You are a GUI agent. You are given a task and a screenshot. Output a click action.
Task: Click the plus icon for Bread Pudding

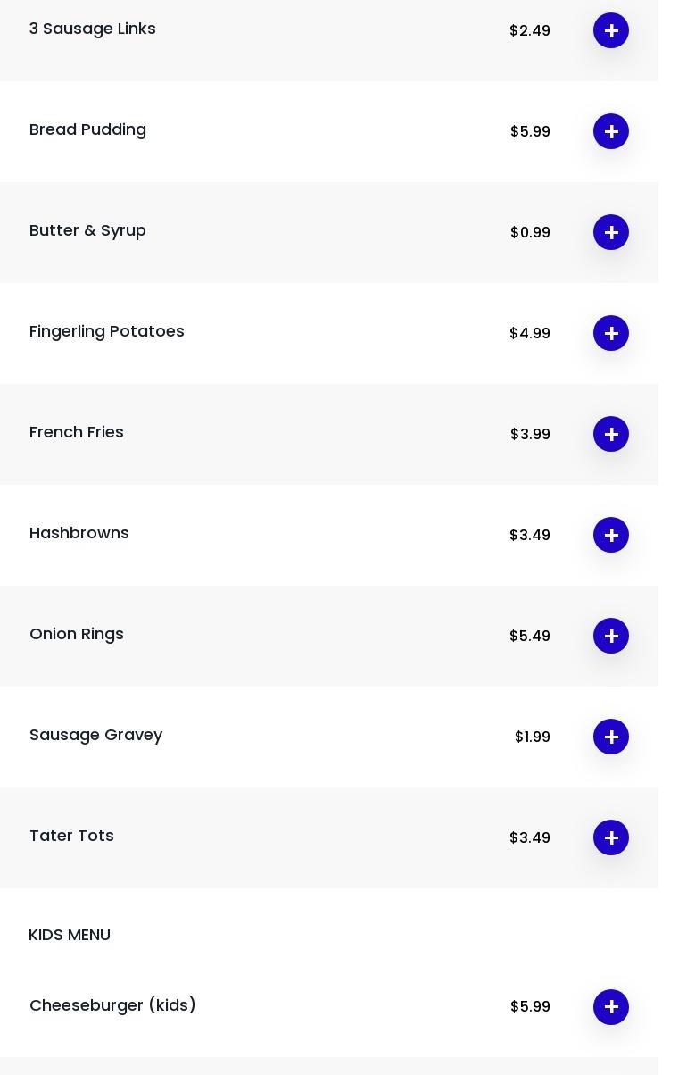[611, 131]
